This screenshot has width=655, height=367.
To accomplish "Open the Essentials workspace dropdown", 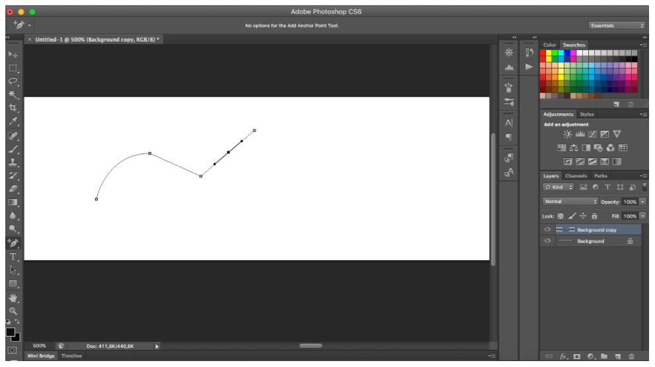I will 617,26.
